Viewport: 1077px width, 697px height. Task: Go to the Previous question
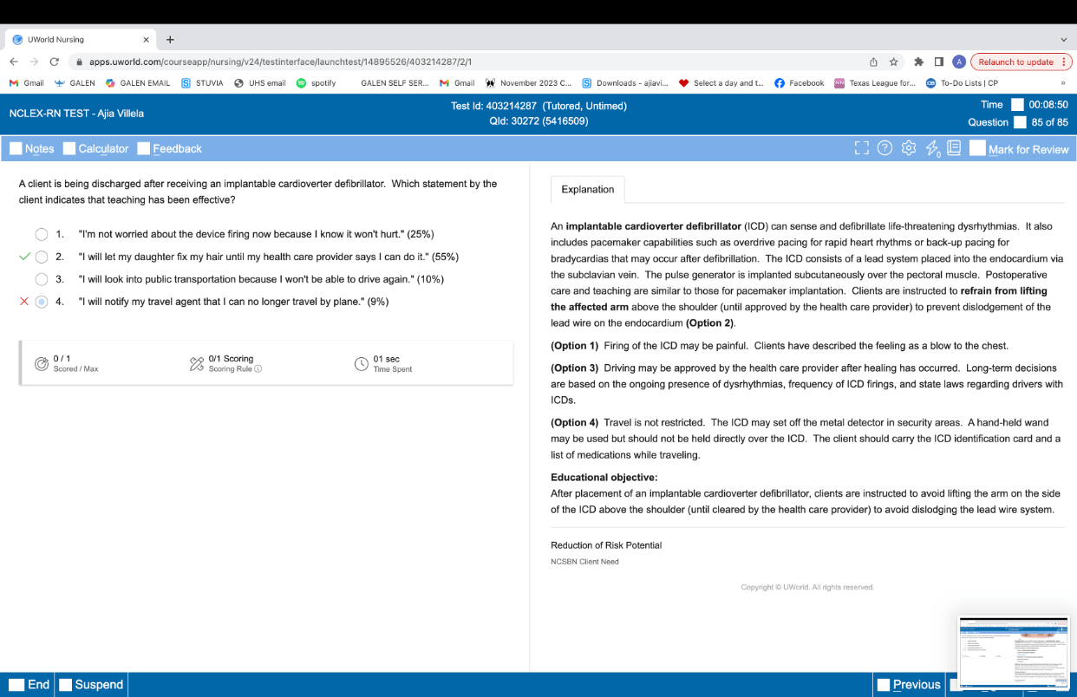tap(908, 684)
